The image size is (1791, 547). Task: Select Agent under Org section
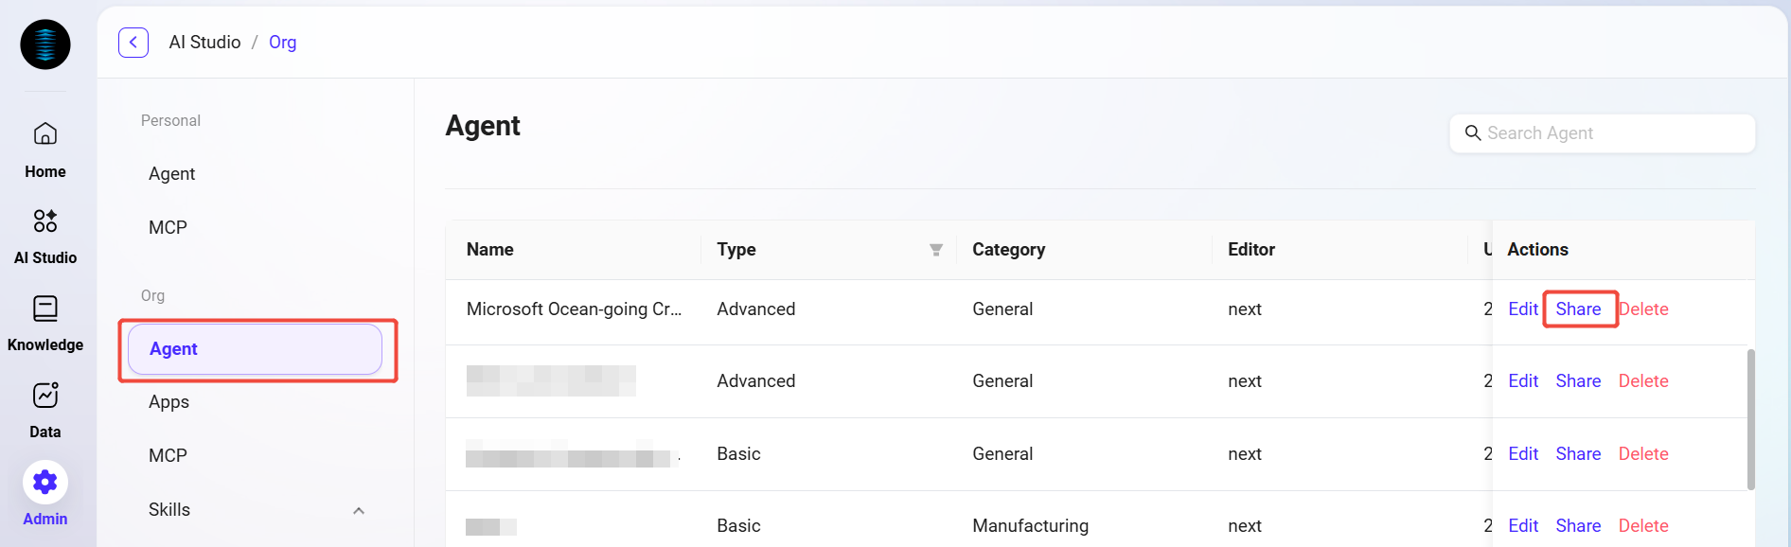(x=255, y=349)
